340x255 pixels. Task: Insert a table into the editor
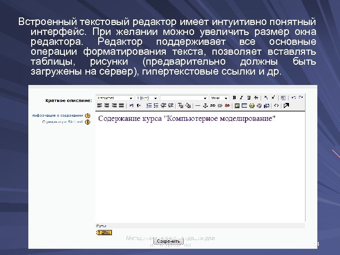pyautogui.click(x=245, y=106)
